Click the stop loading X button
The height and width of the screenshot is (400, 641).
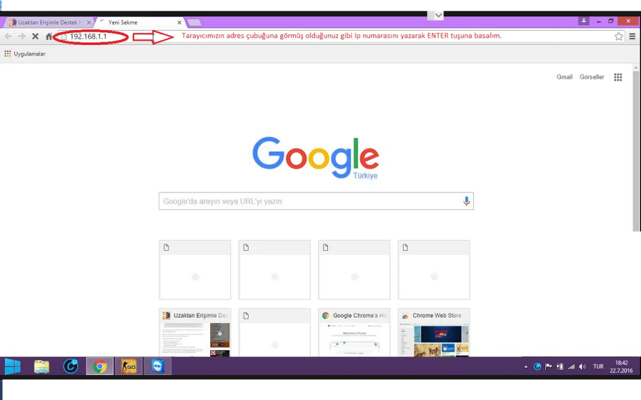coord(35,37)
